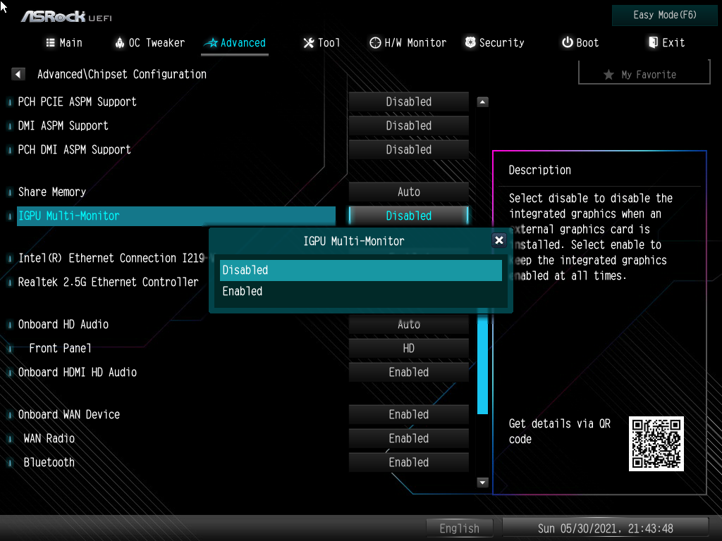722x541 pixels.
Task: Switch to the Security tab
Action: [x=494, y=43]
